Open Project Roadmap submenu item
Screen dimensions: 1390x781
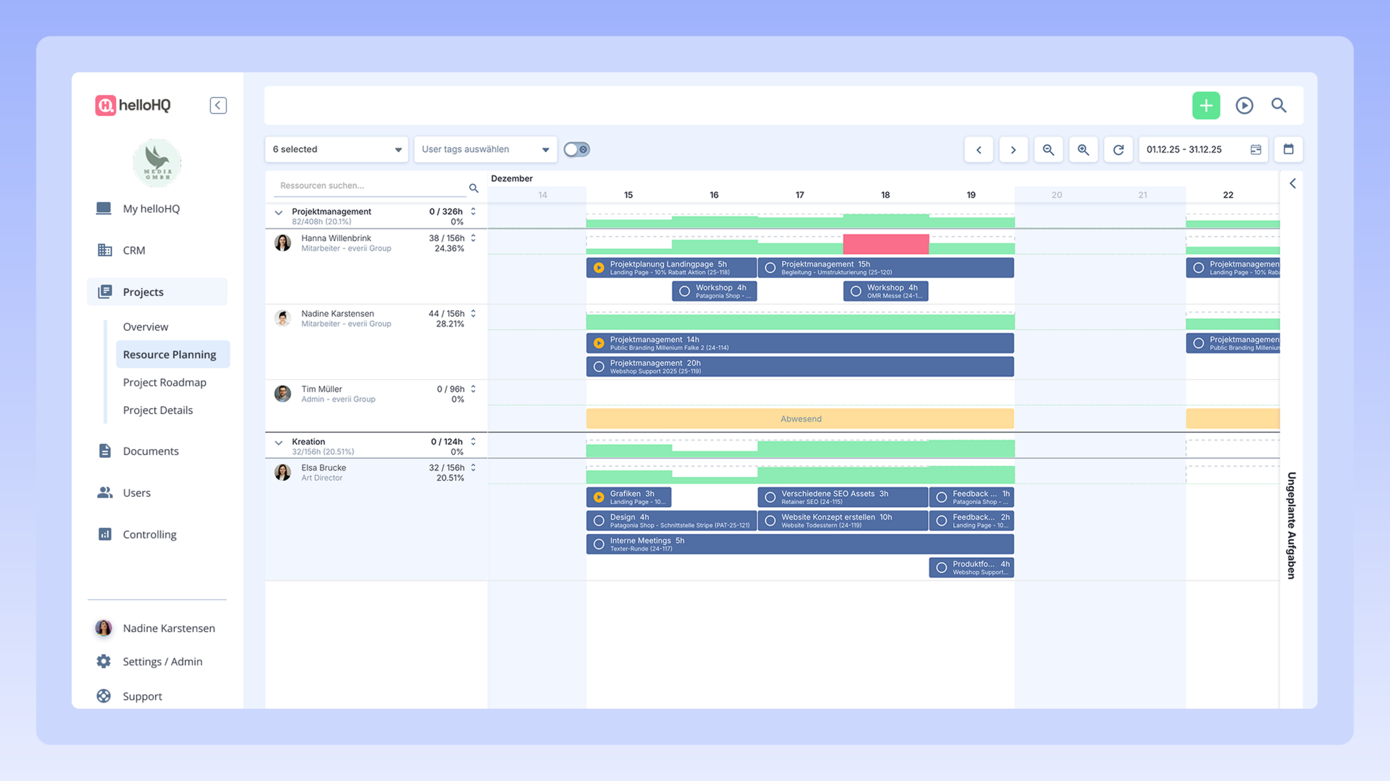(165, 382)
